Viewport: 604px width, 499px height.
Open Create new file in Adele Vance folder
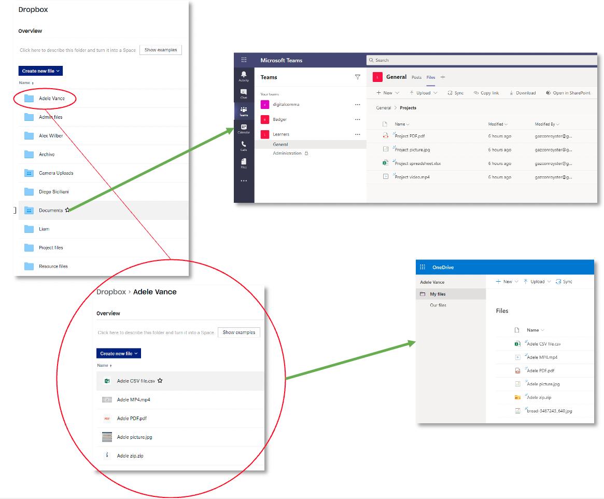click(x=119, y=353)
